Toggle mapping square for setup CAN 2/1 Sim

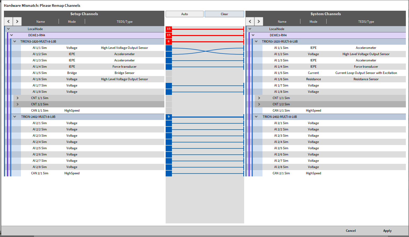(169, 174)
